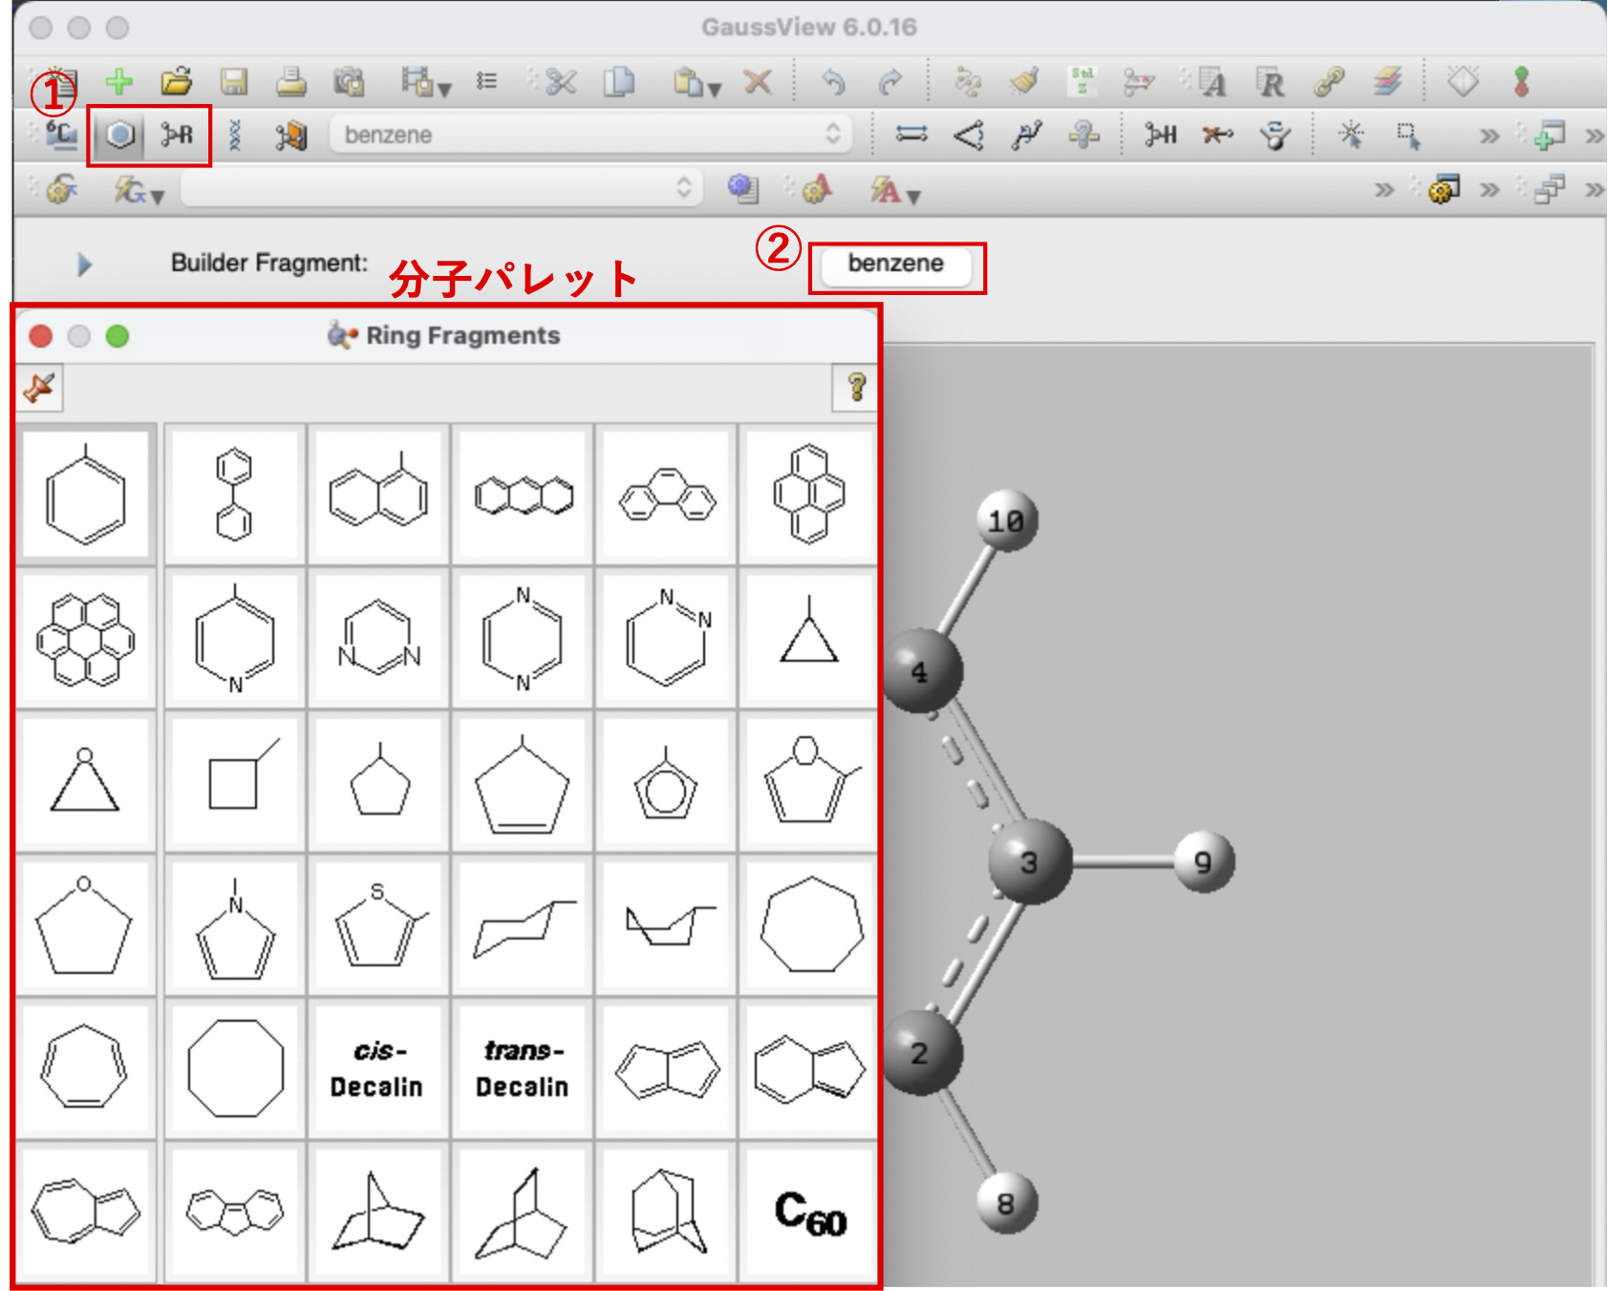Select the R-Group Fragment tool
The width and height of the screenshot is (1608, 1291).
coord(177,135)
